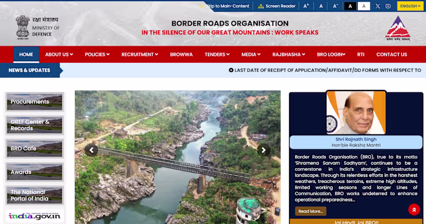Screen dimensions: 426x224
Task: Click the red scroll-to-top arrow button
Action: [x=414, y=210]
